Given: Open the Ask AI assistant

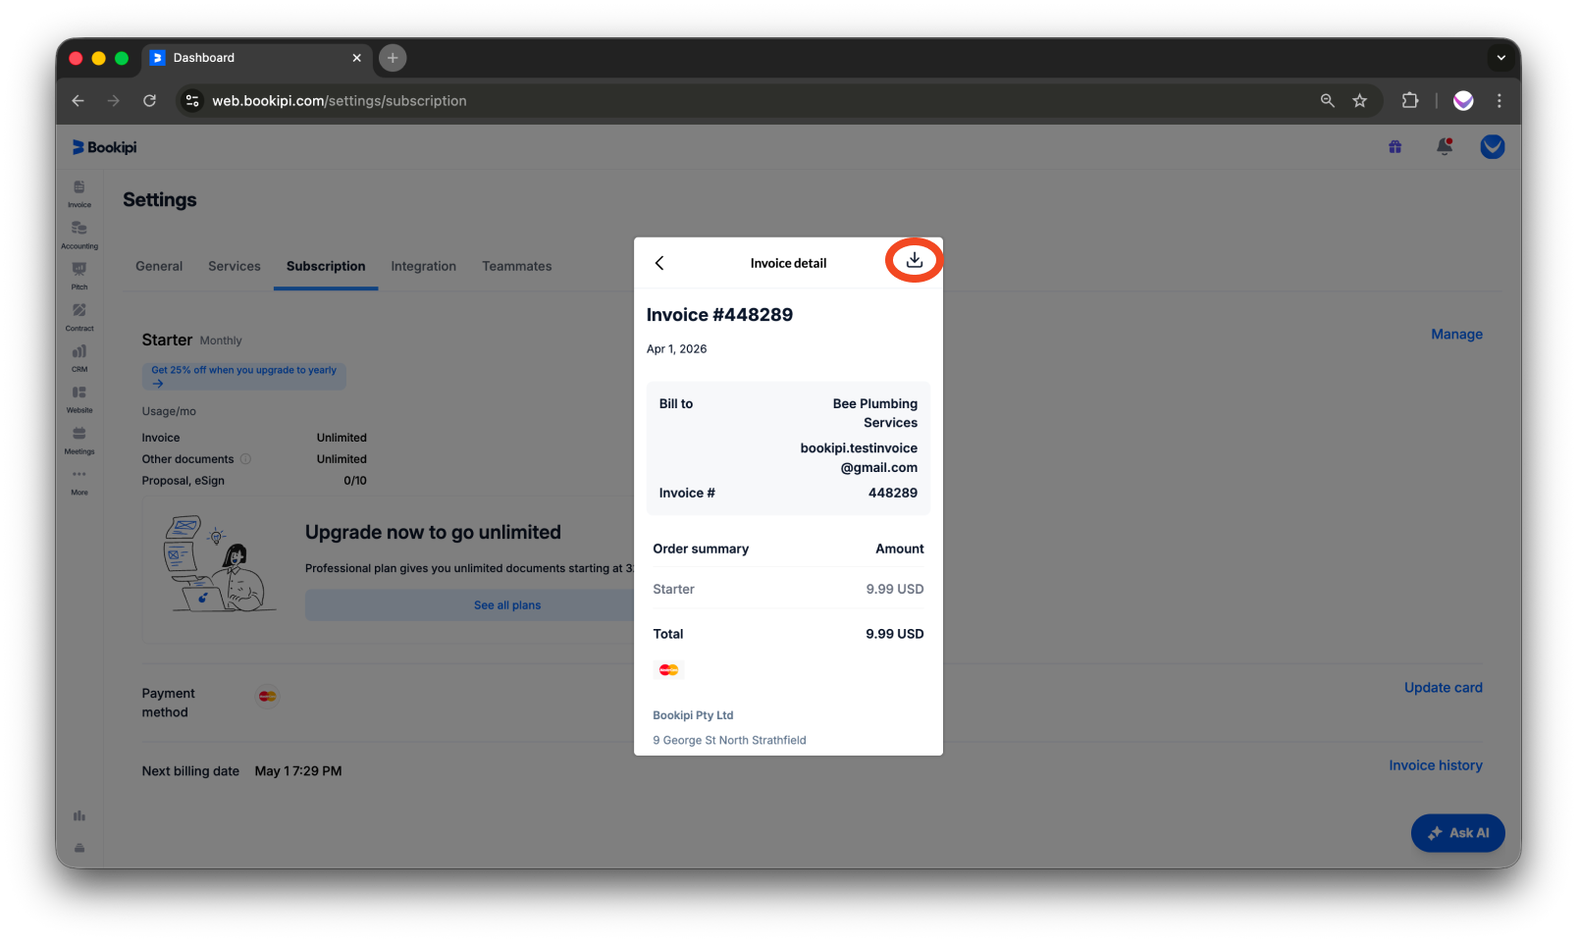Looking at the screenshot, I should click(x=1457, y=833).
